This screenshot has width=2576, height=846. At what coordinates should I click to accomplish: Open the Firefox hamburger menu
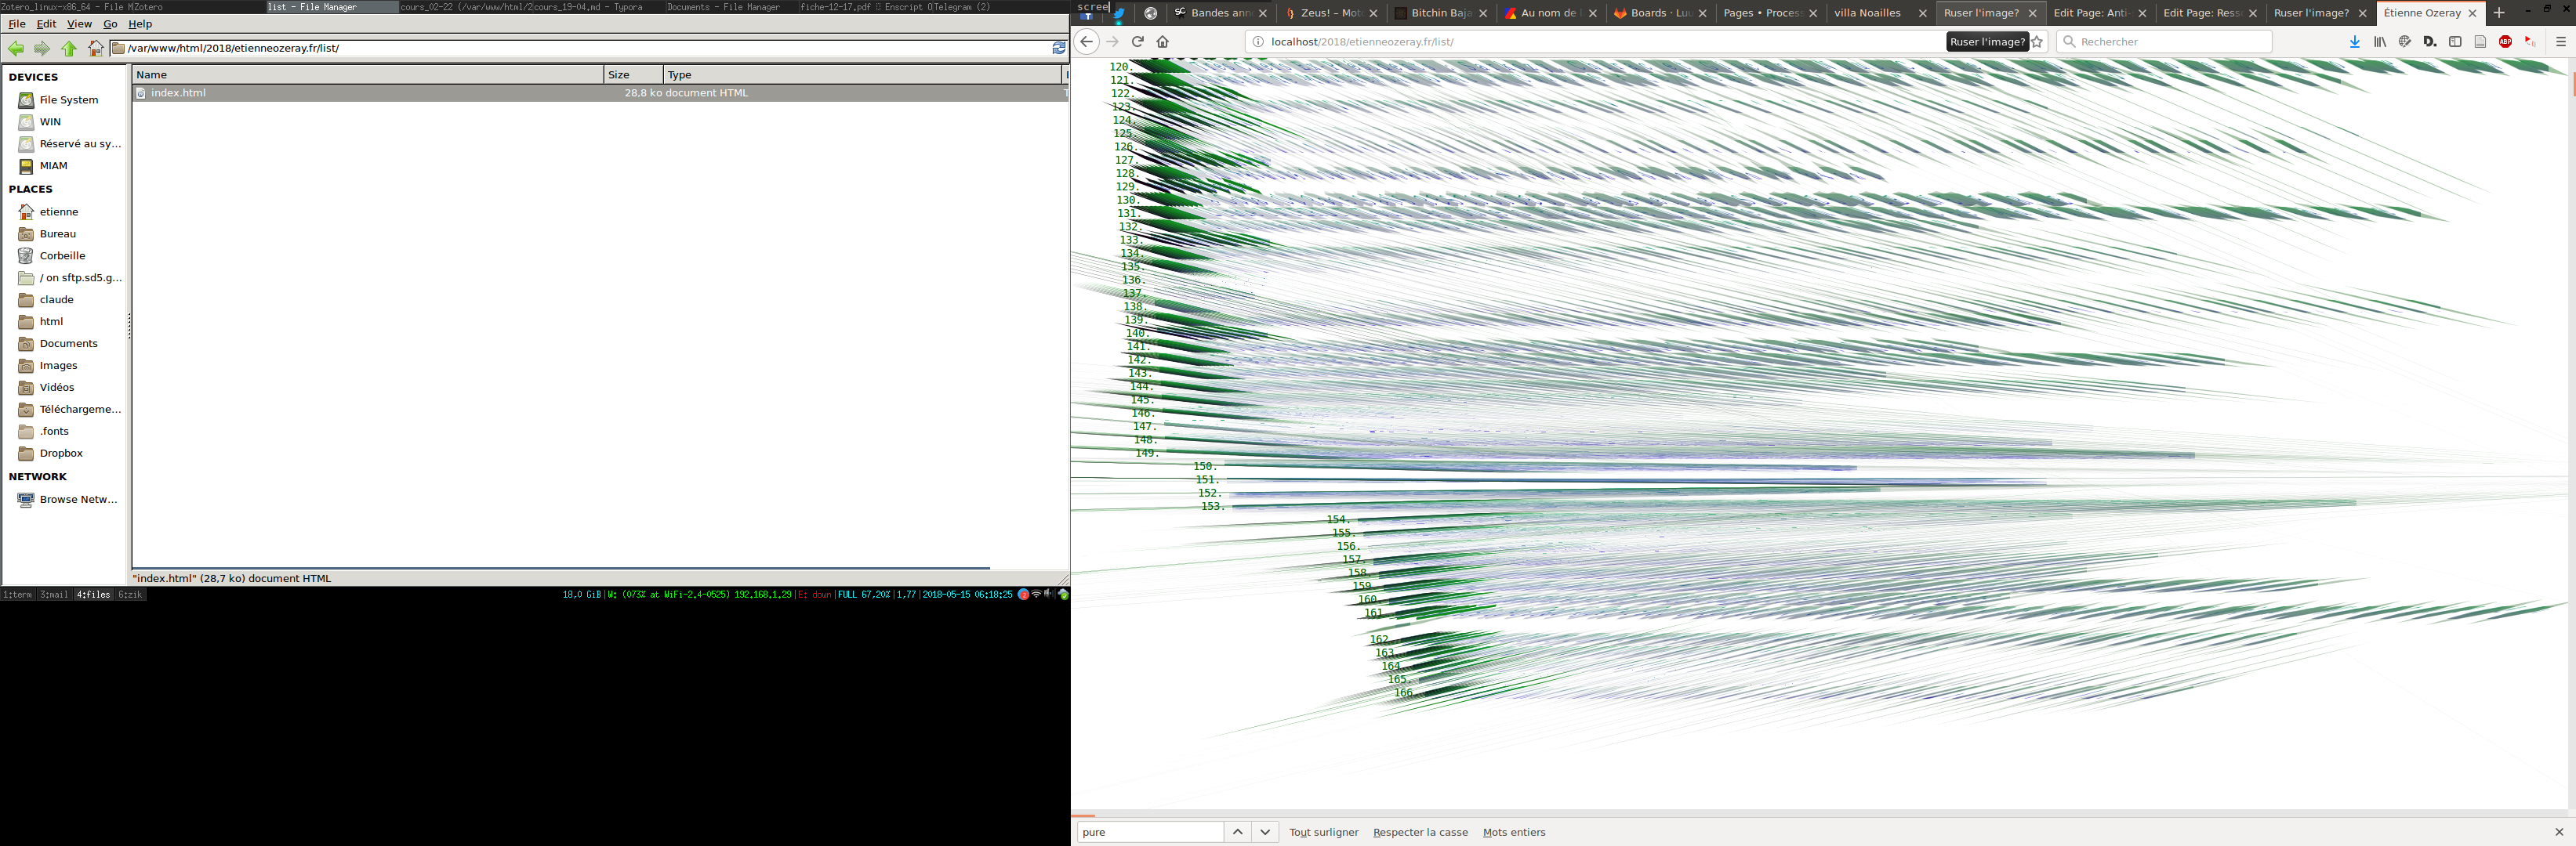pos(2560,42)
